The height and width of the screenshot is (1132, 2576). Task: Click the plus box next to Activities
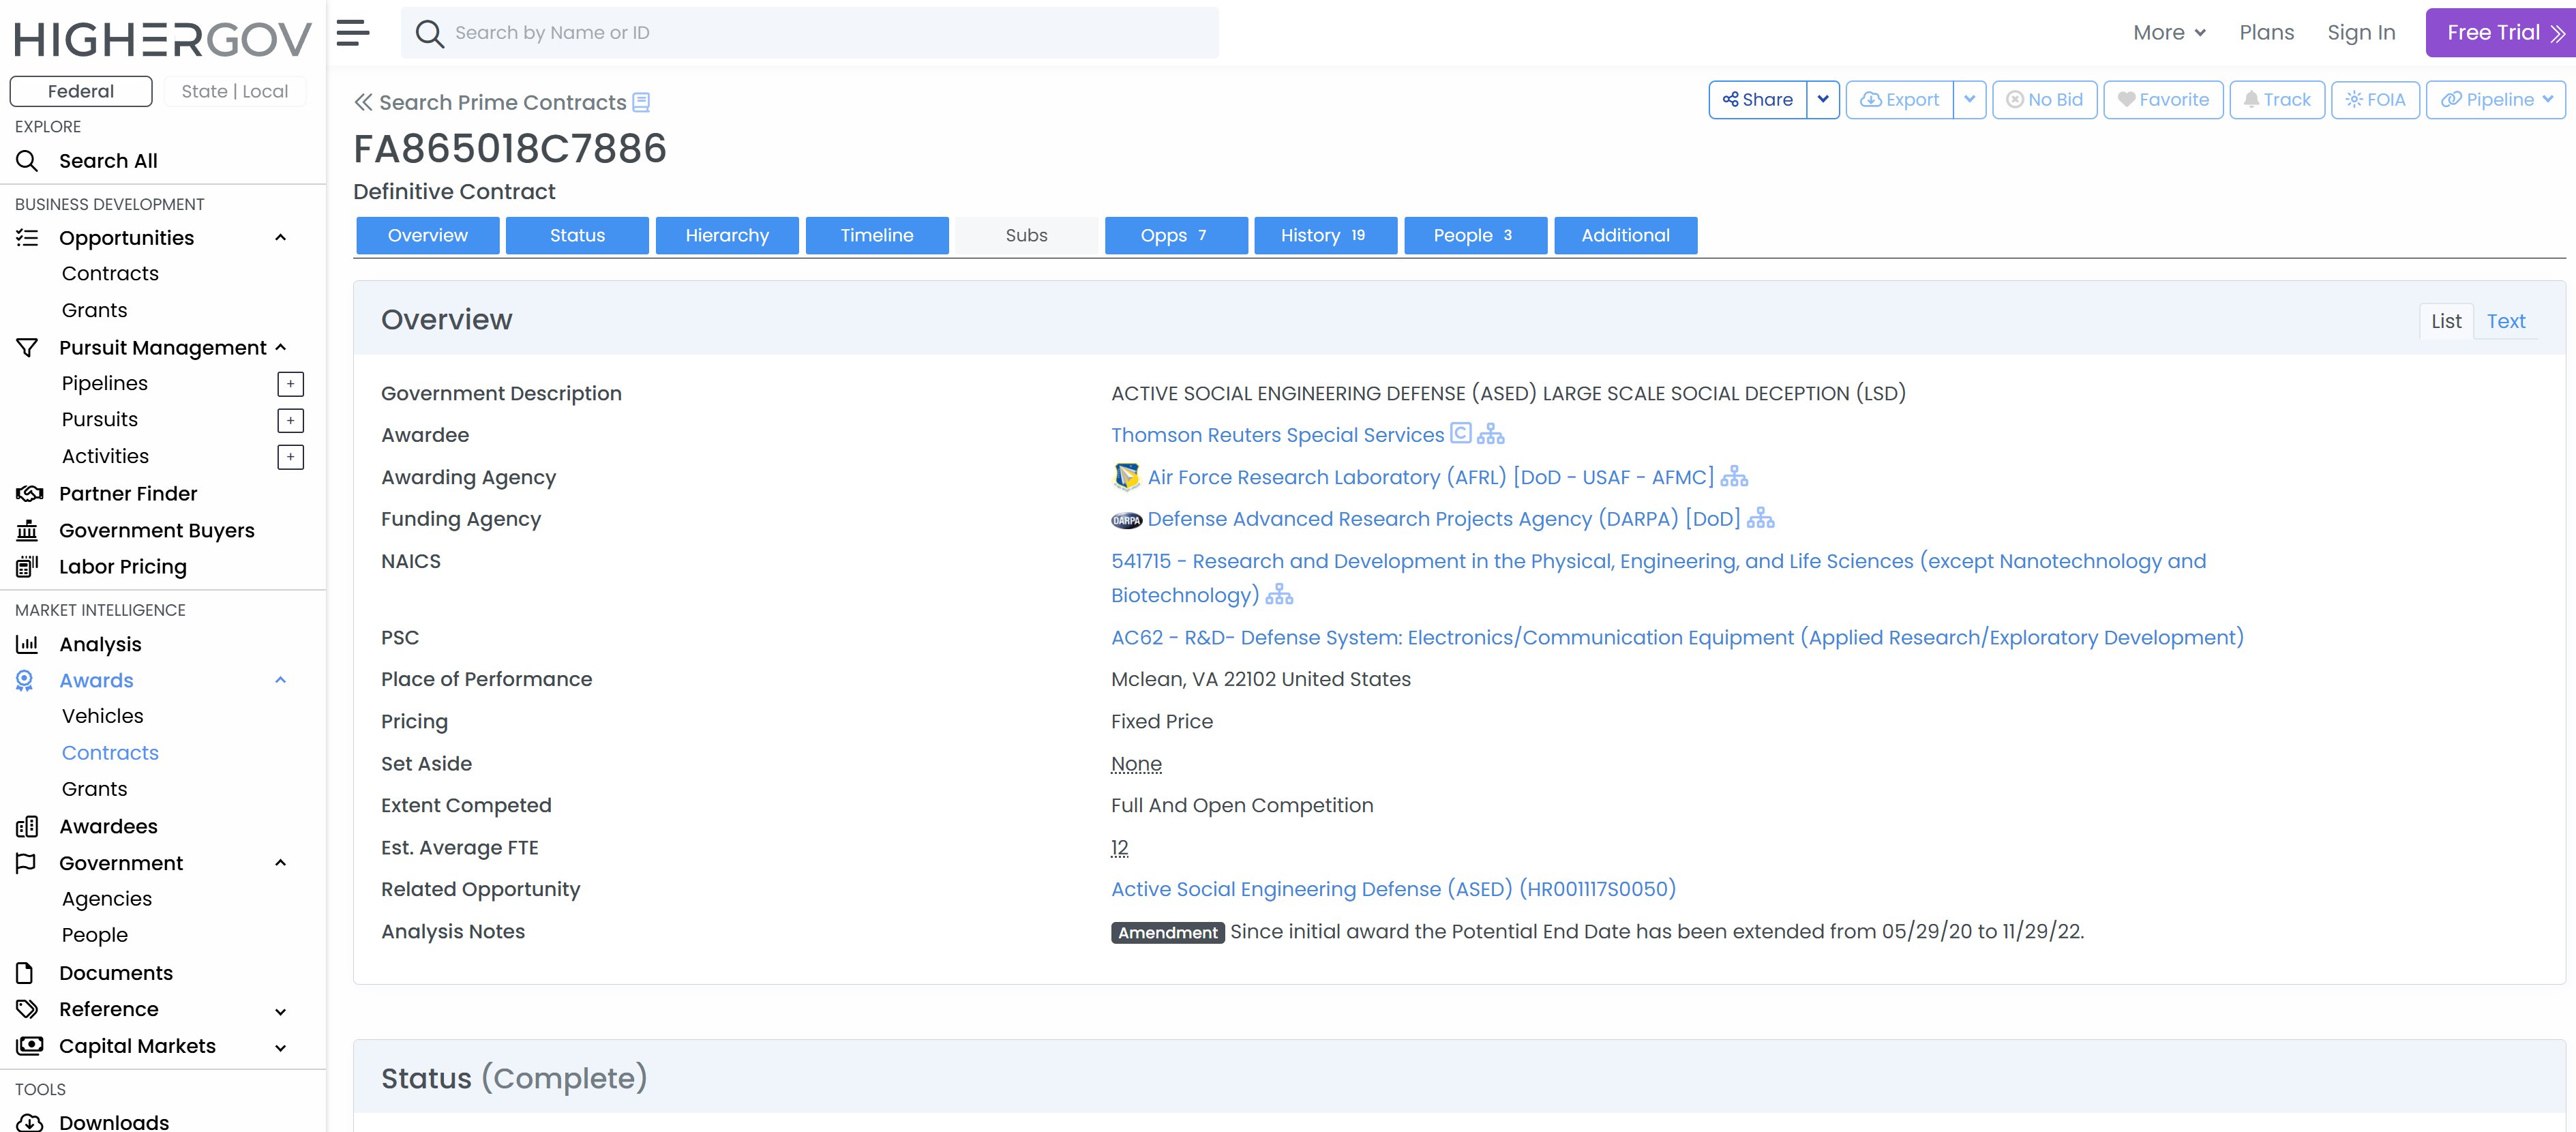click(x=290, y=457)
